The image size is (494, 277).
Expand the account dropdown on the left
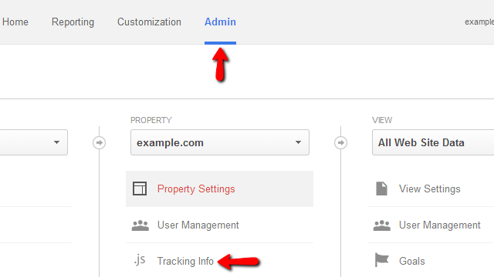pyautogui.click(x=34, y=142)
